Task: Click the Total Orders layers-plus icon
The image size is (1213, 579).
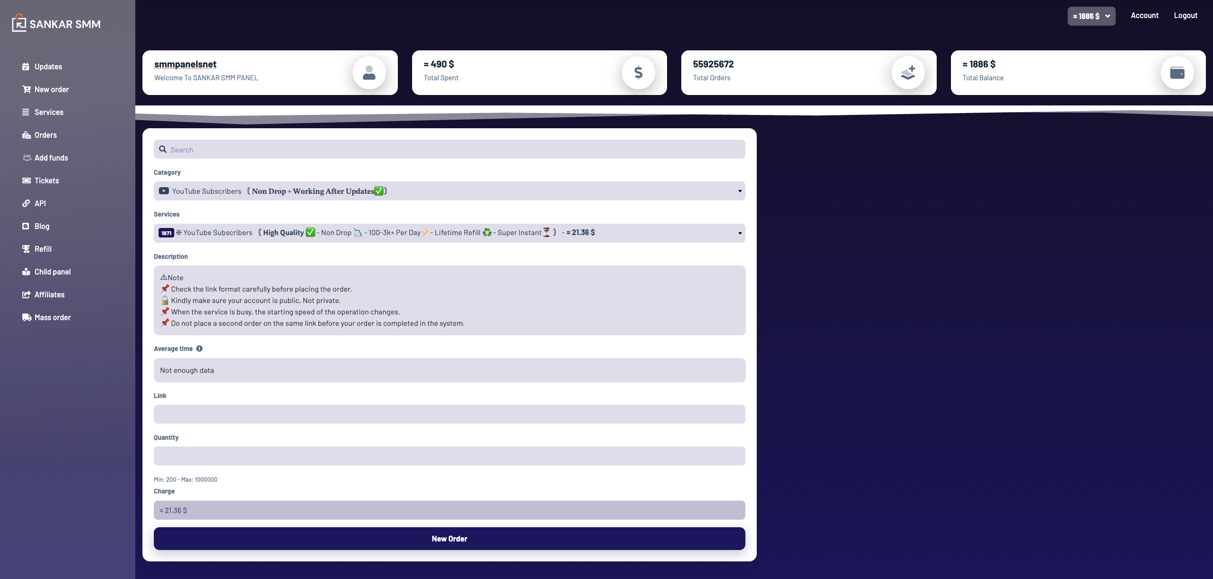Action: pyautogui.click(x=908, y=73)
